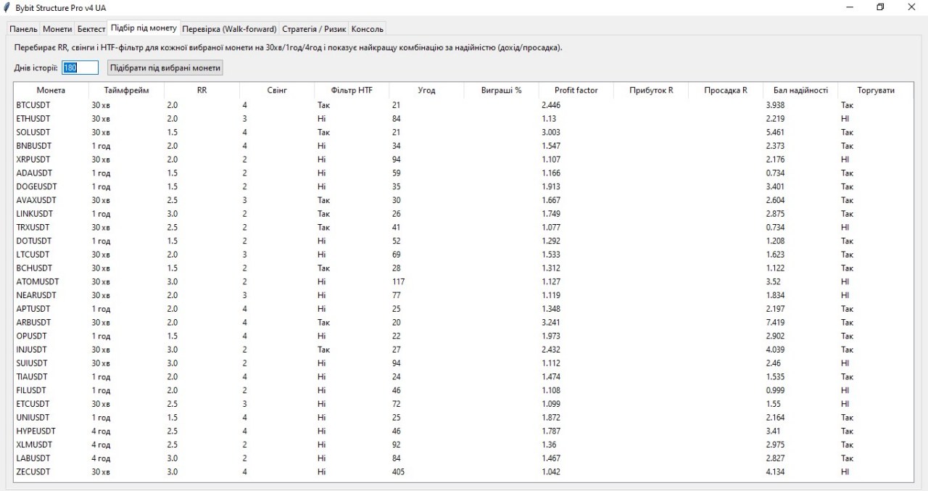
Task: Select the ETCUSDT row
Action: (x=463, y=404)
